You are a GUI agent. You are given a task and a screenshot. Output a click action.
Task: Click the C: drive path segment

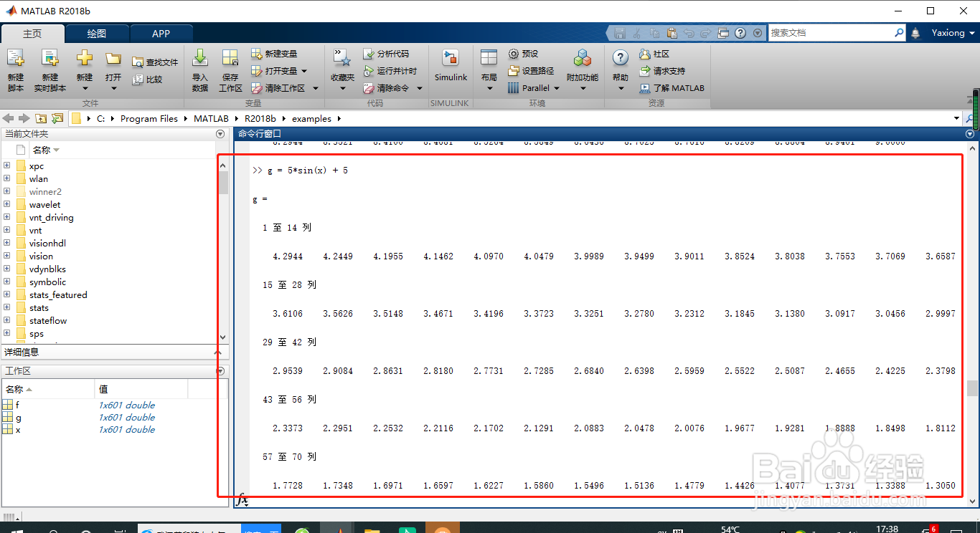coord(101,118)
